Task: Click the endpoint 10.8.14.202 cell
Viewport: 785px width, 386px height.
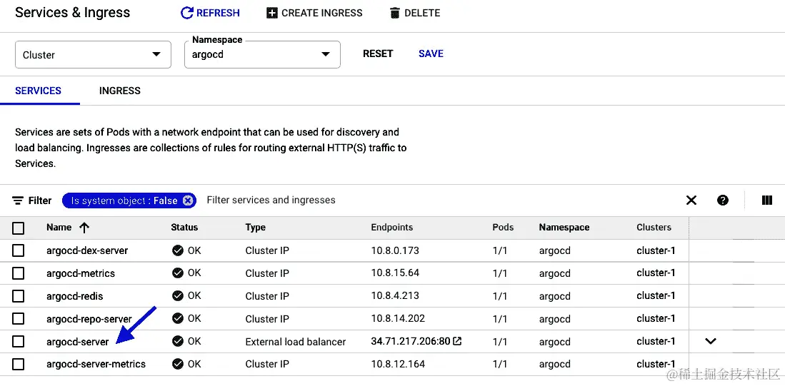Action: coord(398,318)
